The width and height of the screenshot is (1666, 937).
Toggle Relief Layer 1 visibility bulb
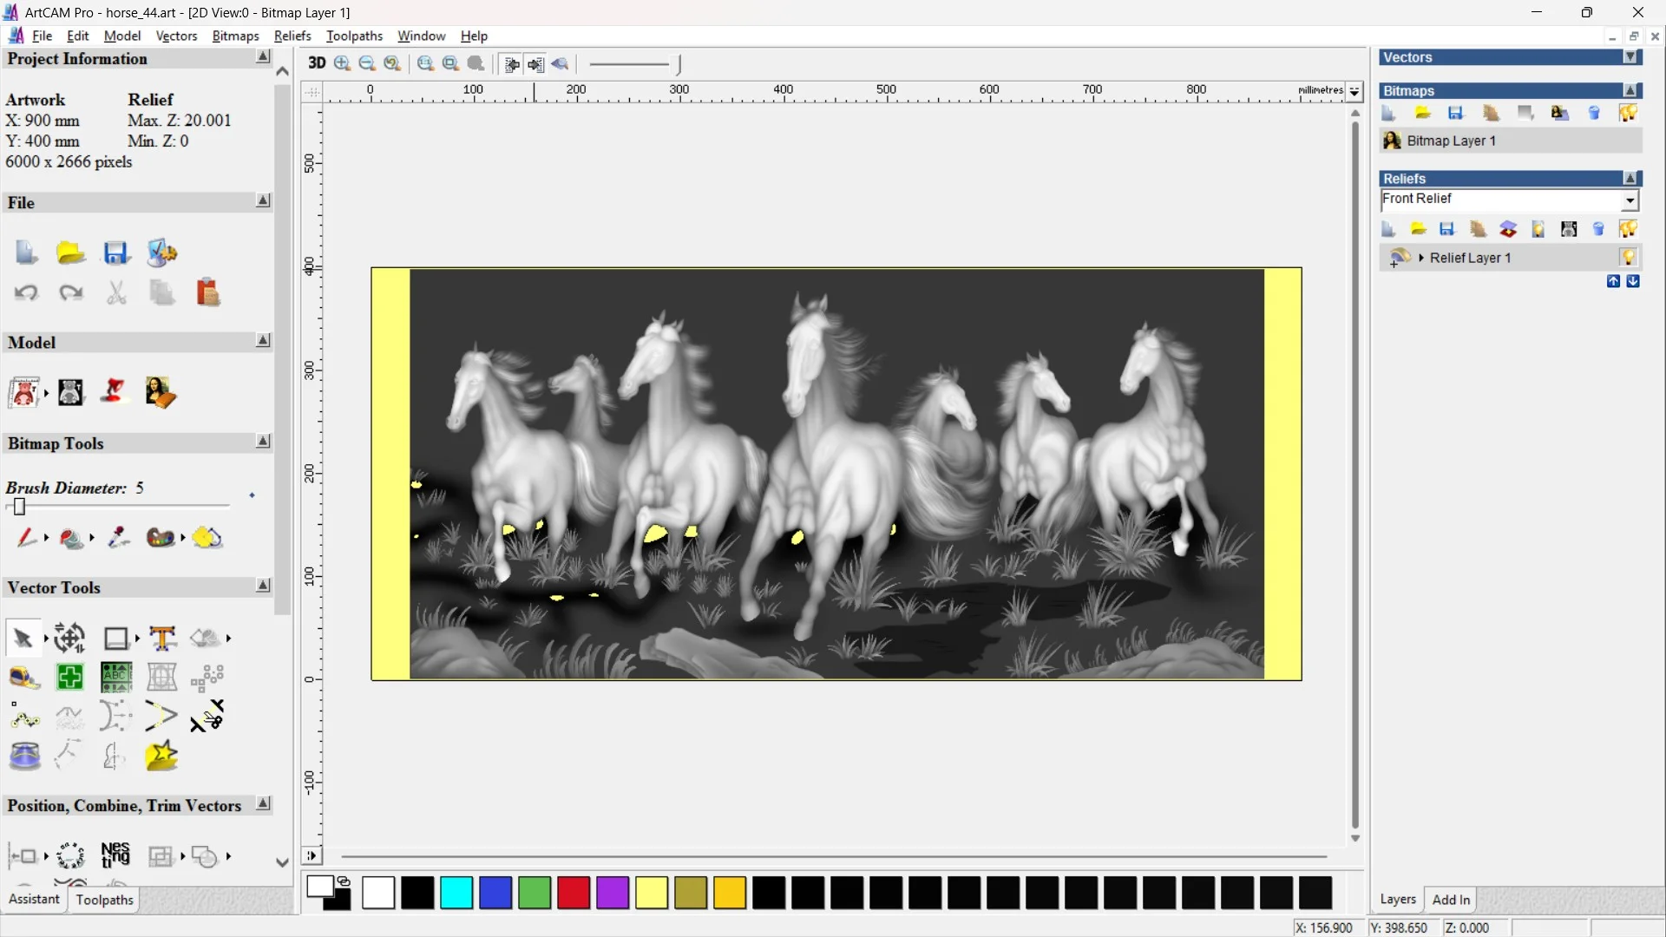pos(1629,258)
